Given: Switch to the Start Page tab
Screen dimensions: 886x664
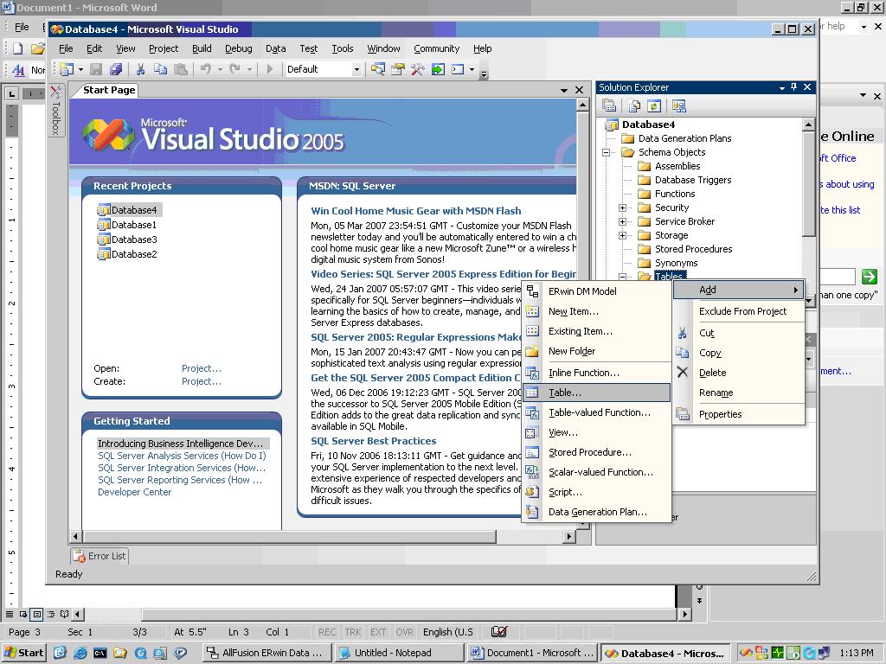Looking at the screenshot, I should tap(109, 90).
